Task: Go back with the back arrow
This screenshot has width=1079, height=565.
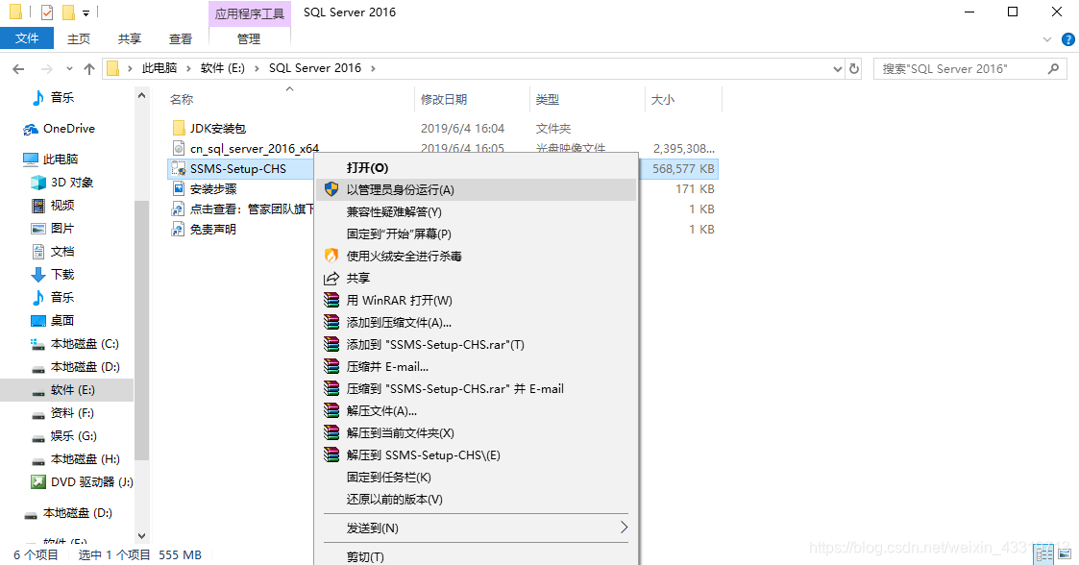Action: point(18,69)
